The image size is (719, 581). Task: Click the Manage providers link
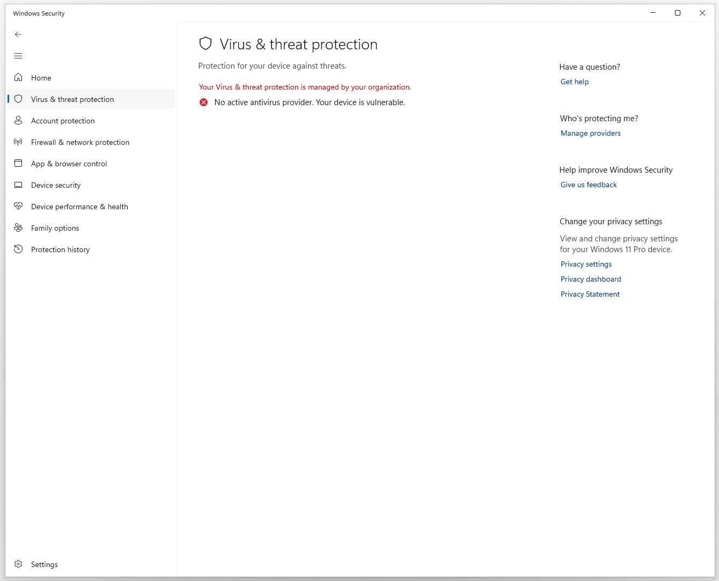[x=590, y=133]
